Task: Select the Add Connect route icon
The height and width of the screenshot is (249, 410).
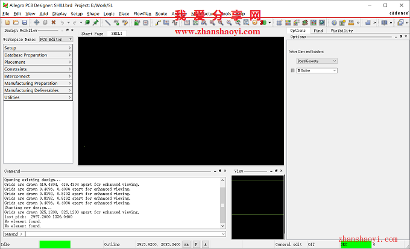Action: point(158,23)
